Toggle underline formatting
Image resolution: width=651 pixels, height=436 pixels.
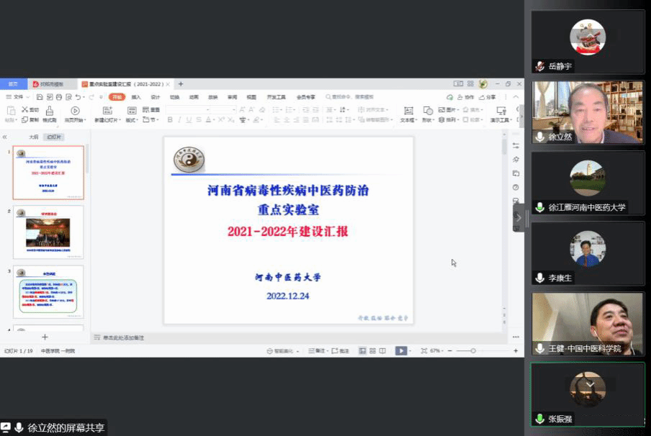(189, 120)
